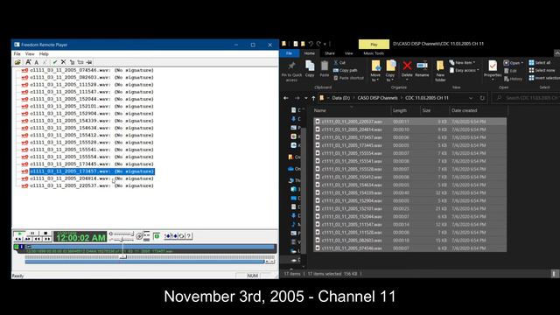Screen dimensions: 560x315
Task: Click the History command in Explorer ribbon
Action: (513, 79)
